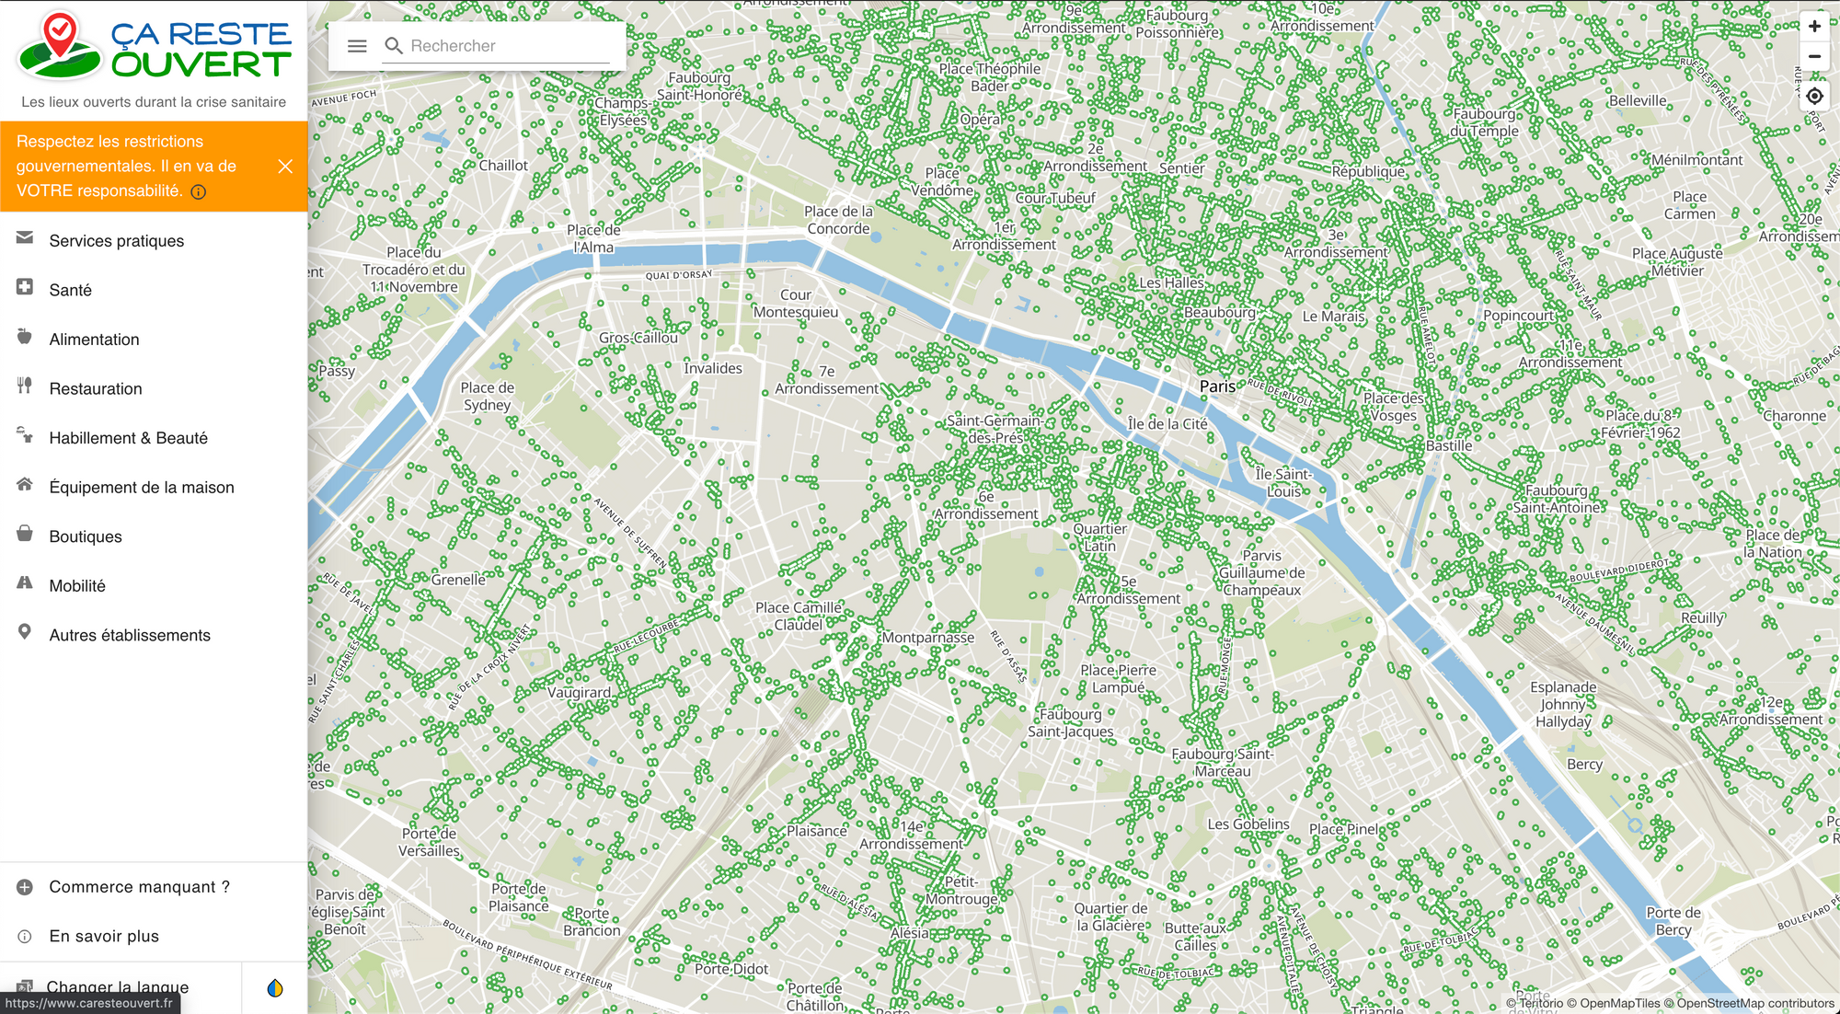Viewport: 1840px width, 1014px height.
Task: Click the Autres établissements pin icon
Action: pyautogui.click(x=25, y=633)
